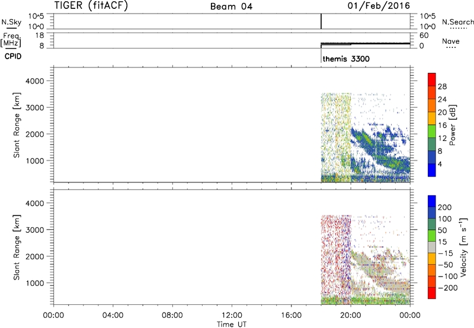Viewport: 474px width, 328px height.
Task: Click the 'TIGER (fitACF)' title text
Action: click(91, 5)
